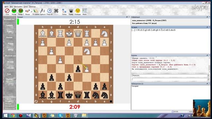This screenshot has width=212, height=119.
Task: Click the black square below the board's corner
Action: [111, 101]
